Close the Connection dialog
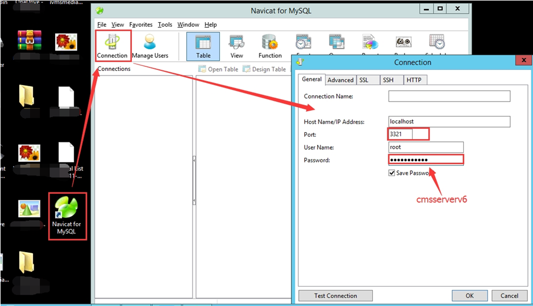533x306 pixels. (x=524, y=60)
